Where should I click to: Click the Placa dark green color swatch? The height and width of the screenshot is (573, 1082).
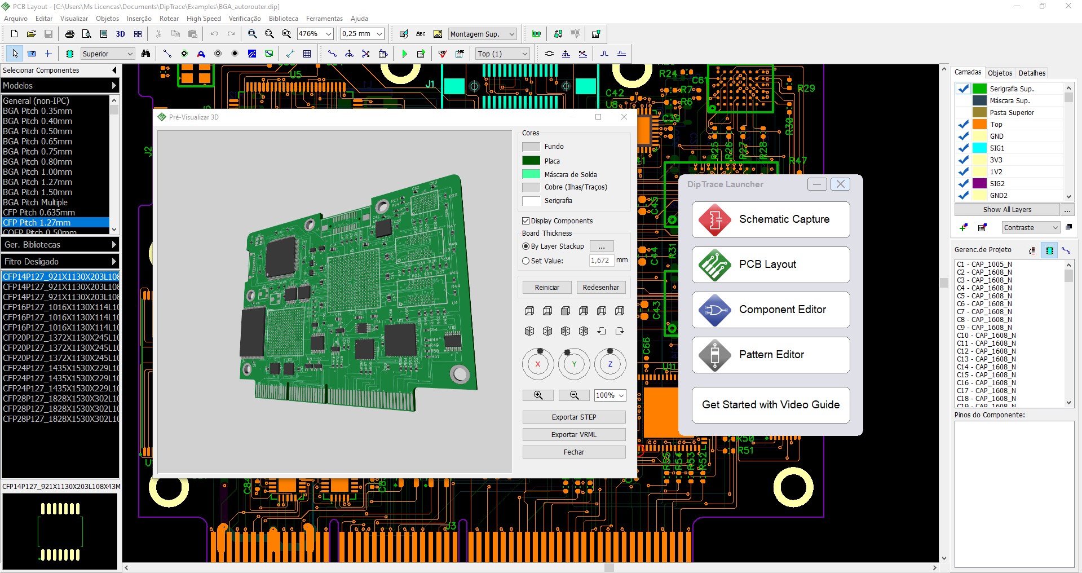pyautogui.click(x=531, y=161)
